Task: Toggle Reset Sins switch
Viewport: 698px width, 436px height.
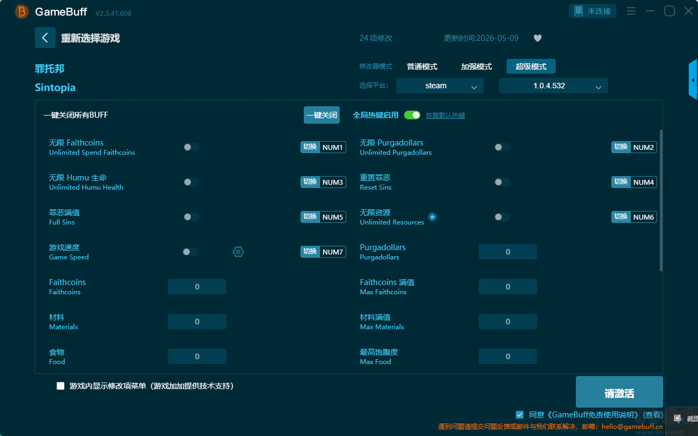Action: tap(502, 182)
